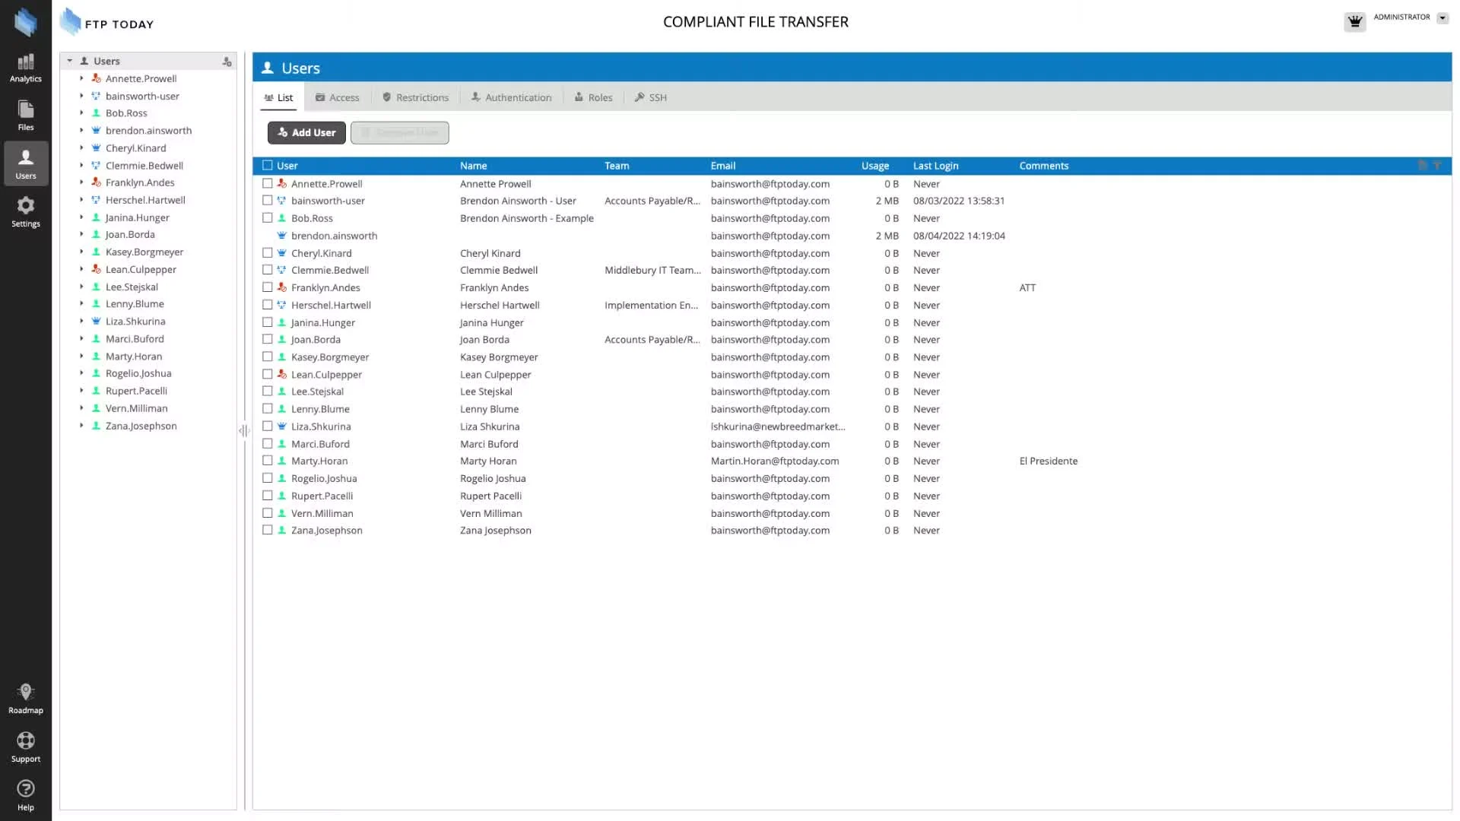Screen dimensions: 1460x821
Task: Click the Add User button
Action: 306,132
